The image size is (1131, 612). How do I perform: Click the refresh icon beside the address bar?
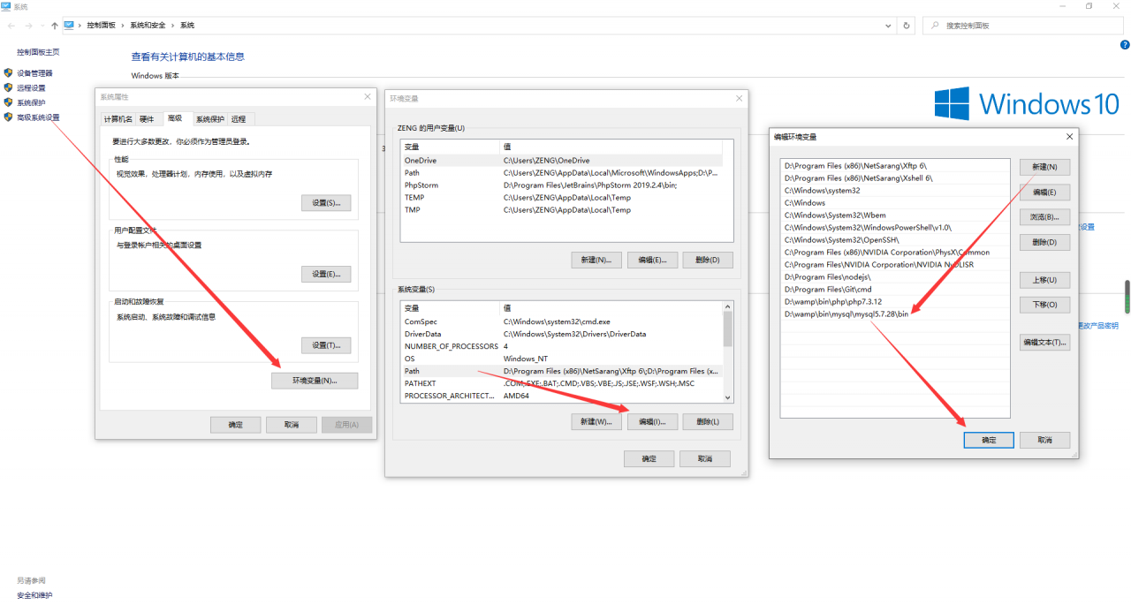tap(906, 26)
